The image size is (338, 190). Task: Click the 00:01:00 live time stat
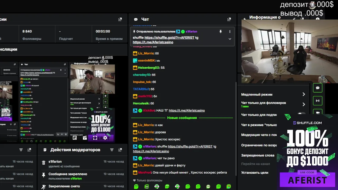tap(109, 35)
